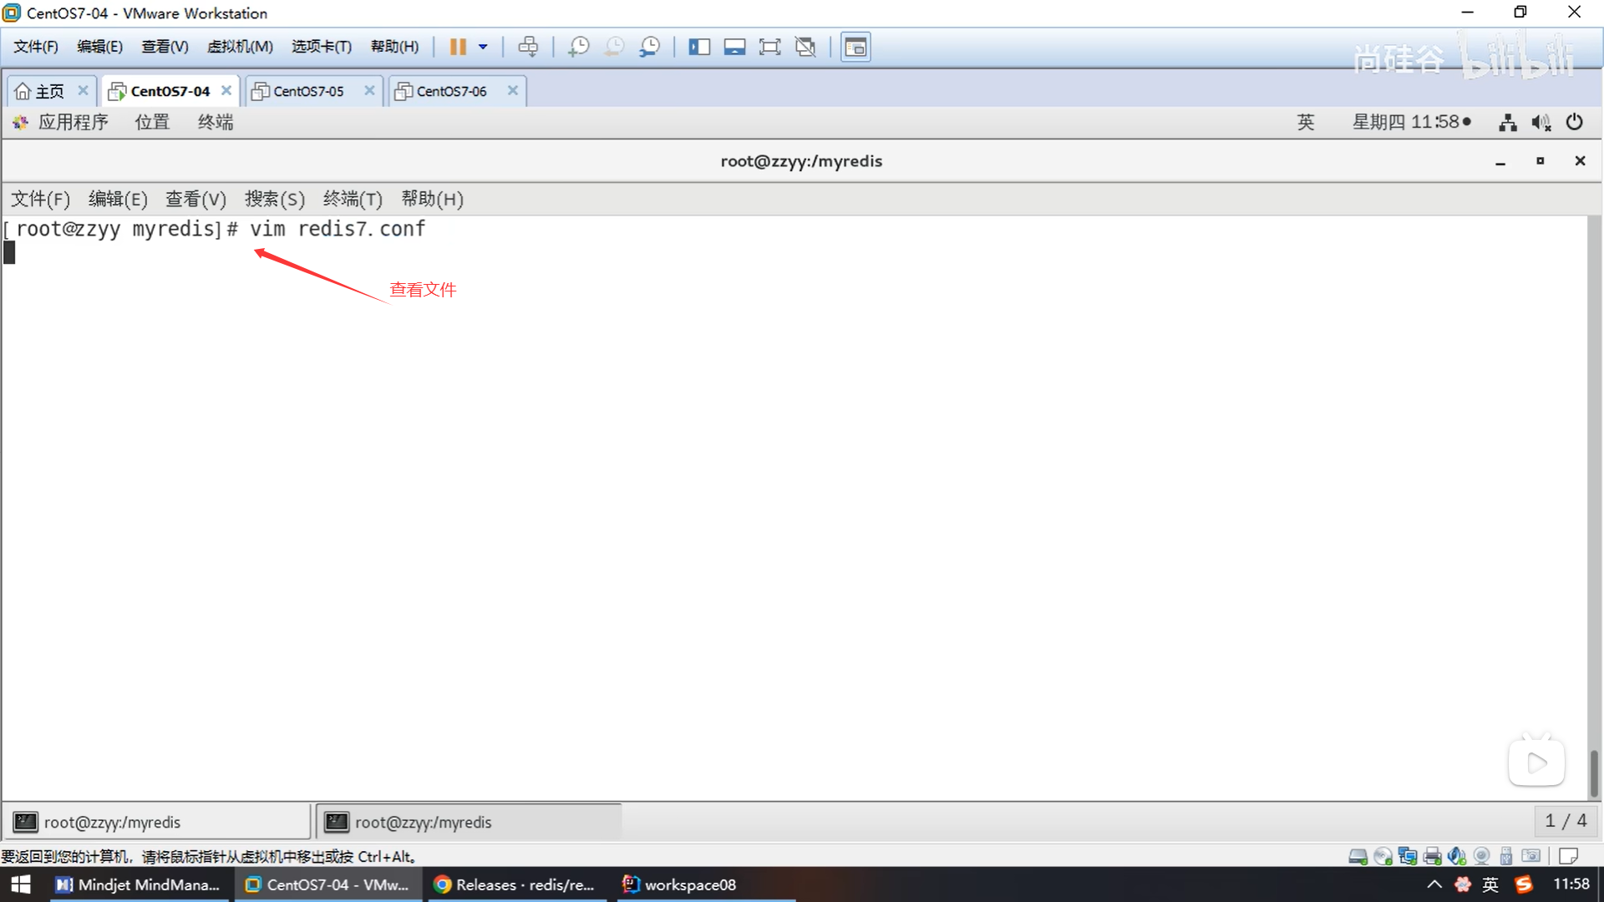Open the terminal 搜索(S) menu
The width and height of the screenshot is (1604, 902).
pyautogui.click(x=274, y=199)
